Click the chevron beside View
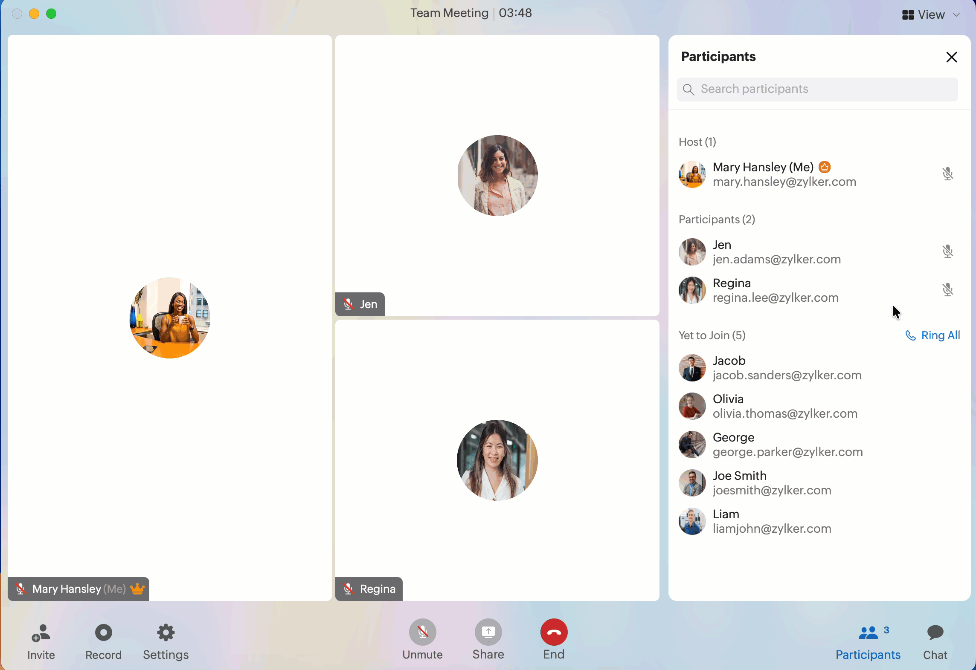The height and width of the screenshot is (670, 976). coord(956,15)
